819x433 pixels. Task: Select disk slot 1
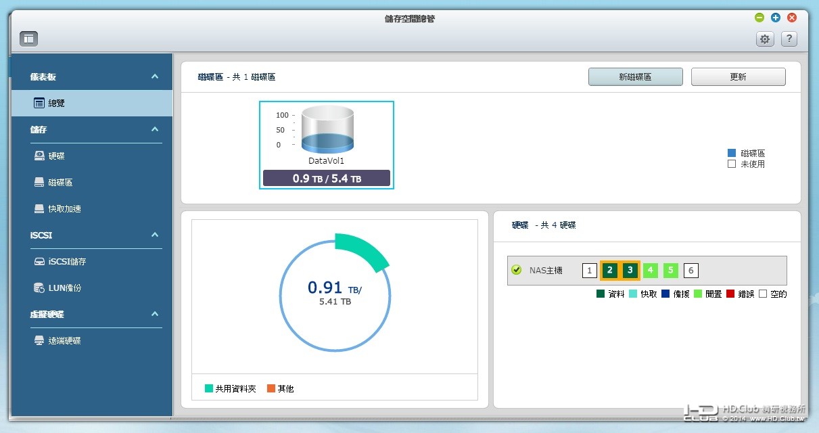[x=589, y=271]
